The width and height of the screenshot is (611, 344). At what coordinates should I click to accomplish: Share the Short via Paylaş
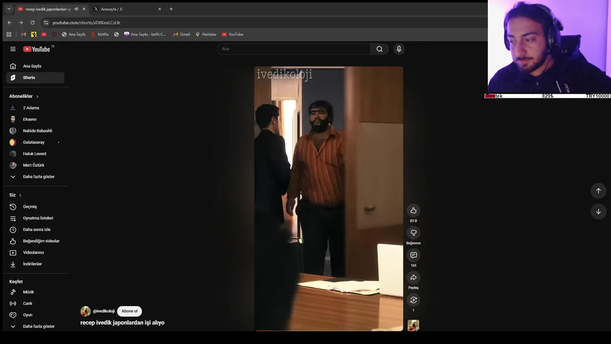point(413,278)
